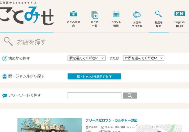Click the compass icon beside 地図から探す

[x=5, y=58]
